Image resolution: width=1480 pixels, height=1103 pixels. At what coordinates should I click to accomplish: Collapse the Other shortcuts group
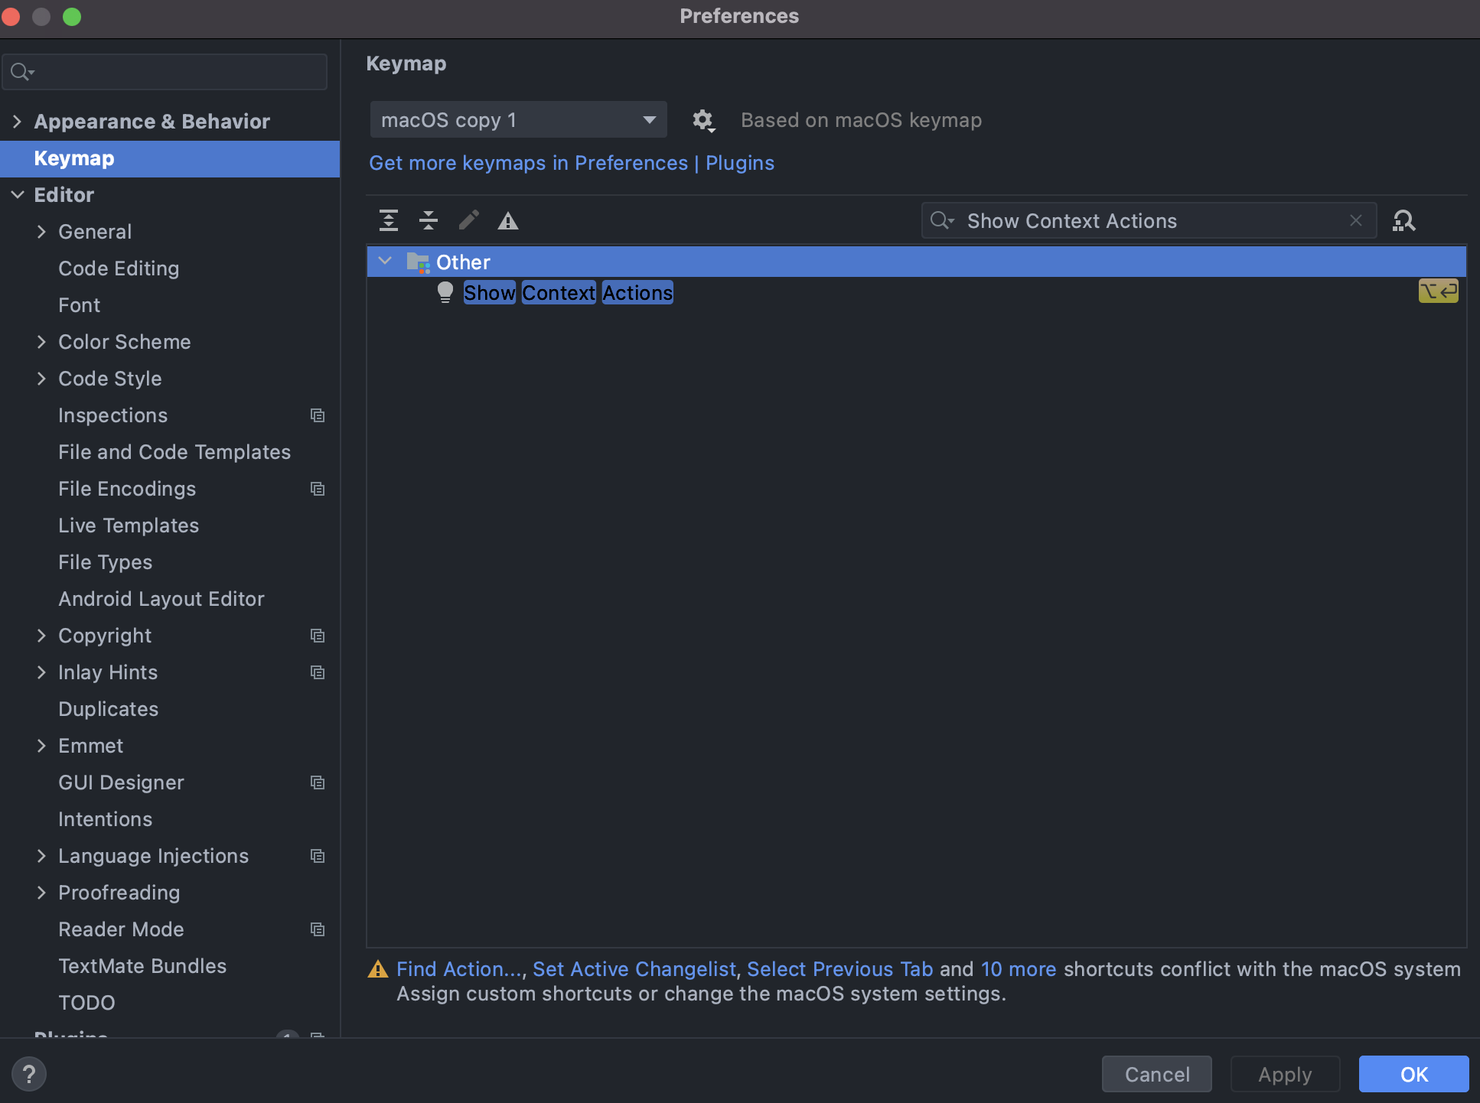click(x=385, y=261)
